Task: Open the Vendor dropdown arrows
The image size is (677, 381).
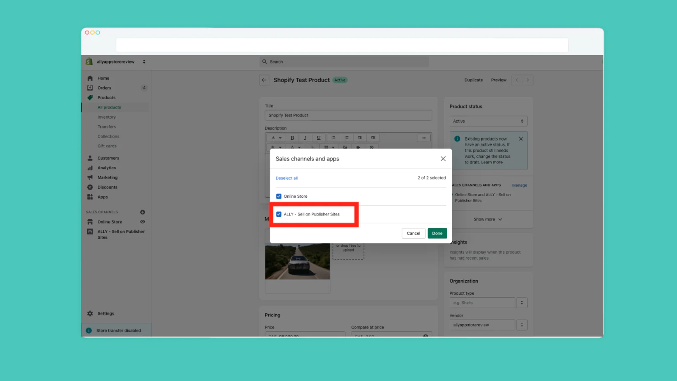Action: click(522, 325)
